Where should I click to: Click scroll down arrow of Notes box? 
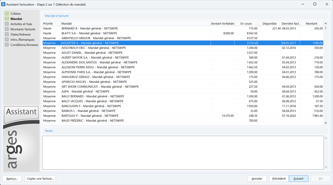pyautogui.click(x=326, y=167)
